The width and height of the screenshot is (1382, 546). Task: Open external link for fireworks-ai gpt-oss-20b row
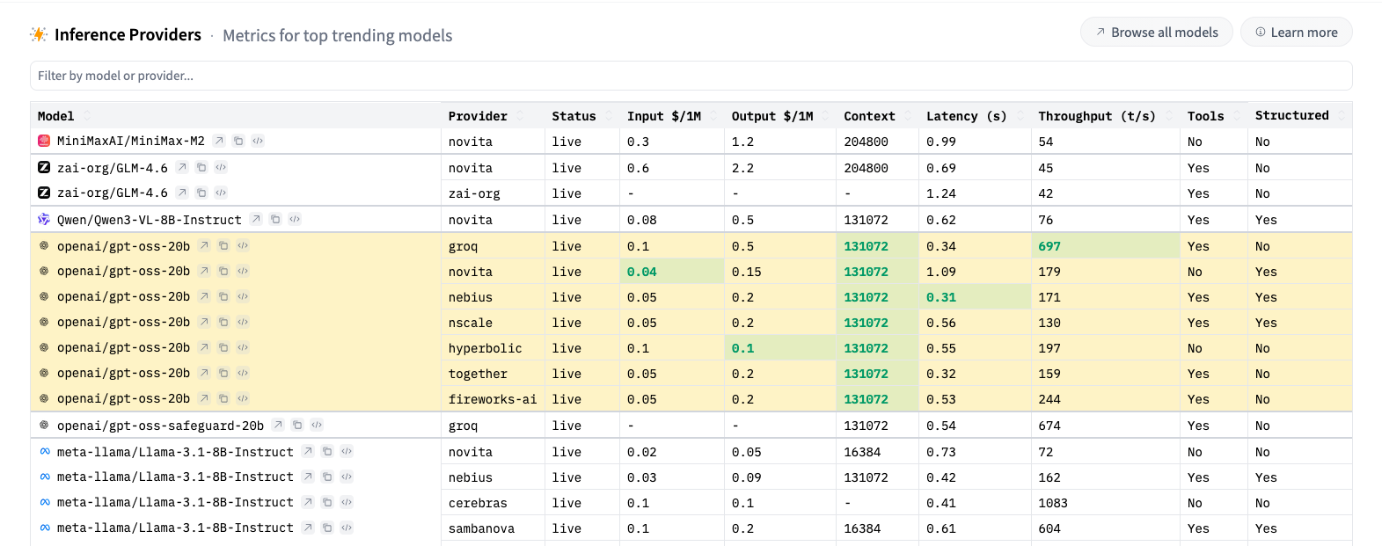coord(204,398)
